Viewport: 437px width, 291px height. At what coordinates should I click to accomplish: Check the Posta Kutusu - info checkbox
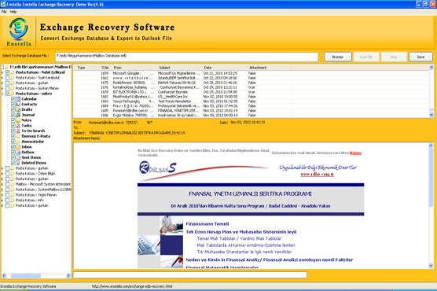point(8,201)
